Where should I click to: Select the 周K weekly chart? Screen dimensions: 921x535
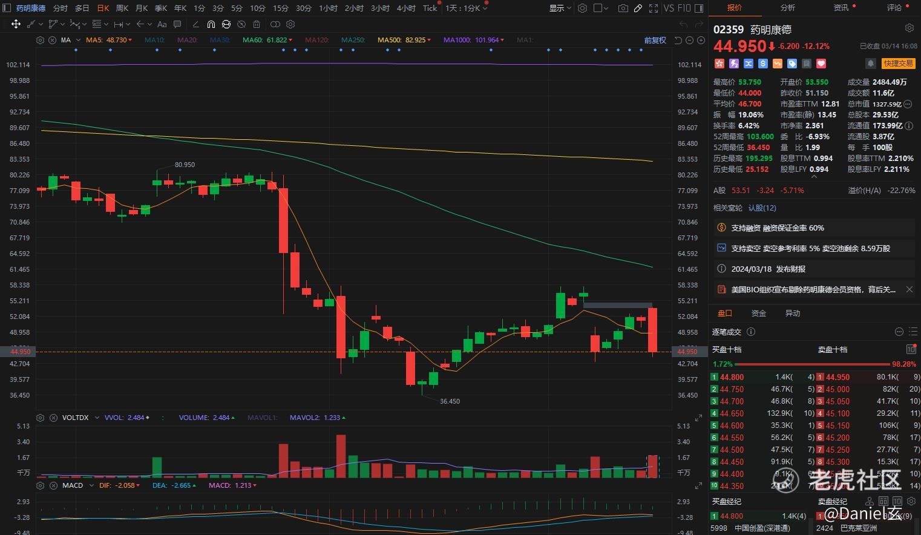tap(122, 8)
